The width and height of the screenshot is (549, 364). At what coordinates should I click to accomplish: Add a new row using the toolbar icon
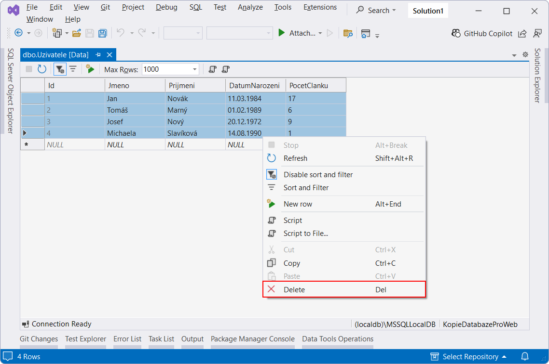pos(90,69)
